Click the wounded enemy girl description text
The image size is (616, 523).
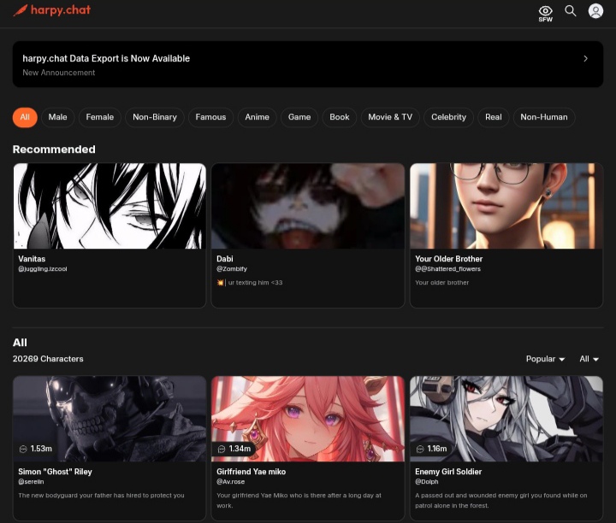tap(501, 501)
